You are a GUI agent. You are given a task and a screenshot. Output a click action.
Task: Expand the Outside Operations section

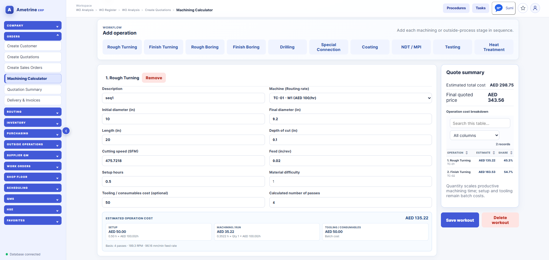[33, 144]
